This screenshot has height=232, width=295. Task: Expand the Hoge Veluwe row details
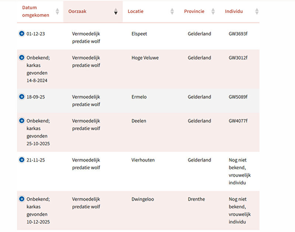click(x=22, y=58)
